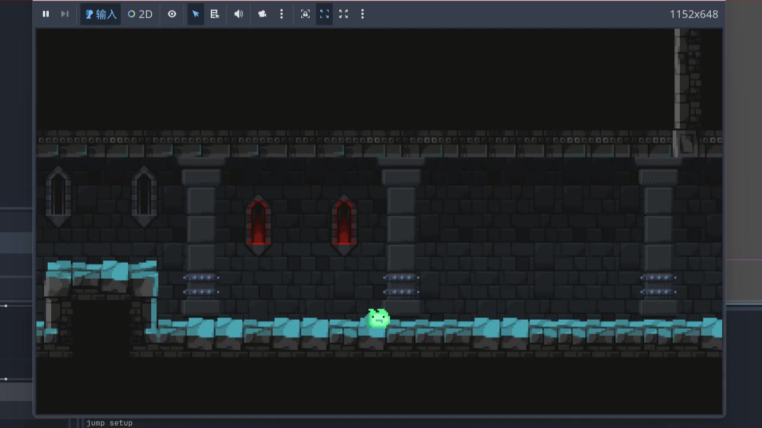Click the jump setup text below viewport
Viewport: 762px width, 428px height.
click(110, 423)
